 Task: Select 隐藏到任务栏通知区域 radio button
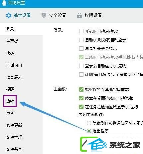(89, 123)
